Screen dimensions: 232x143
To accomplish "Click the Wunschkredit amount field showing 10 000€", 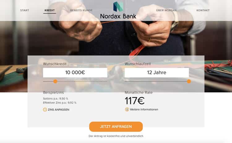I will pos(75,72).
